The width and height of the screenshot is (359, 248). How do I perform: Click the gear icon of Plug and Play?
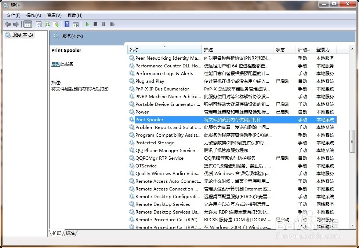(x=132, y=81)
